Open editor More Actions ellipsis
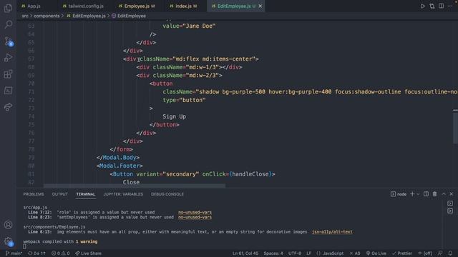The height and width of the screenshot is (257, 458). click(x=450, y=6)
